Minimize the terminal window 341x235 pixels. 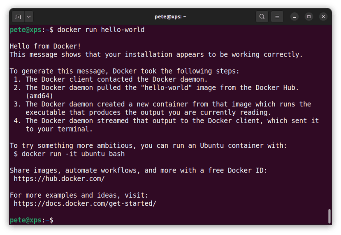pyautogui.click(x=295, y=17)
